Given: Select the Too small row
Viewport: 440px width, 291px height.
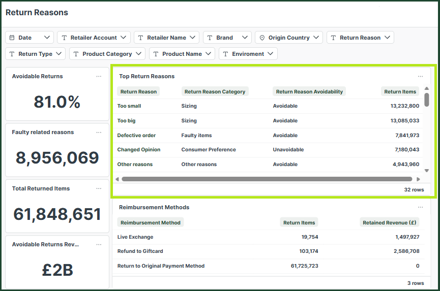Looking at the screenshot, I should point(268,106).
